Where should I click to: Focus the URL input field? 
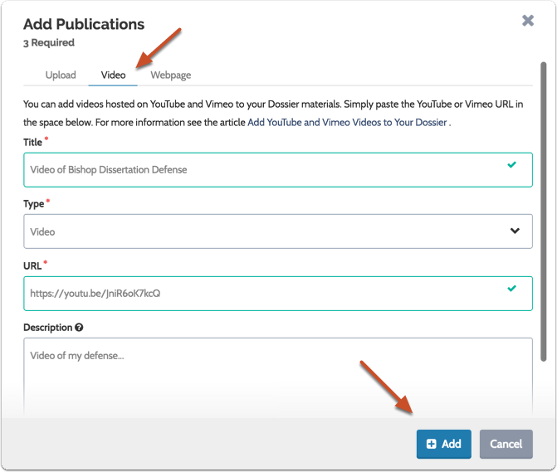click(x=278, y=294)
